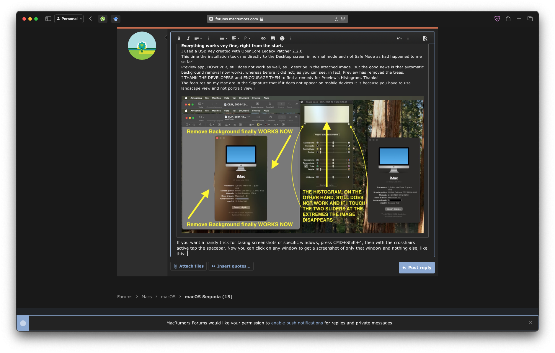Open the paragraph format dropdown

click(x=247, y=38)
